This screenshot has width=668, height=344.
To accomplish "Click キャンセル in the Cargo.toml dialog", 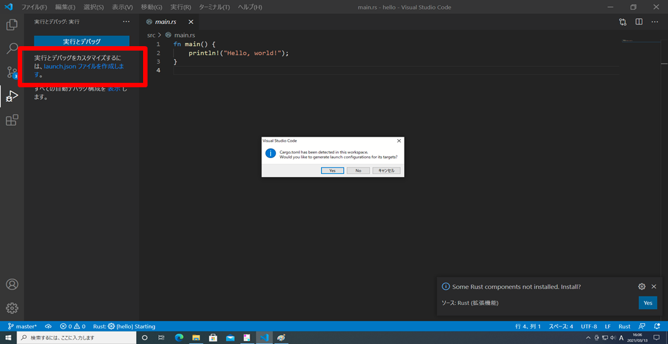I will coord(386,171).
